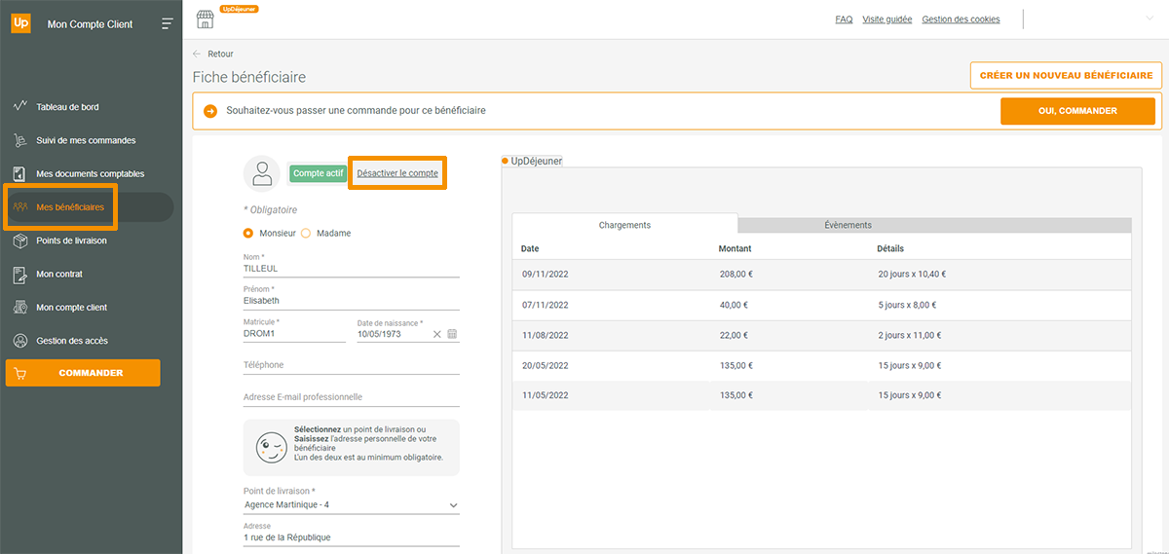Click the 20/05/2022 date cell

point(546,366)
